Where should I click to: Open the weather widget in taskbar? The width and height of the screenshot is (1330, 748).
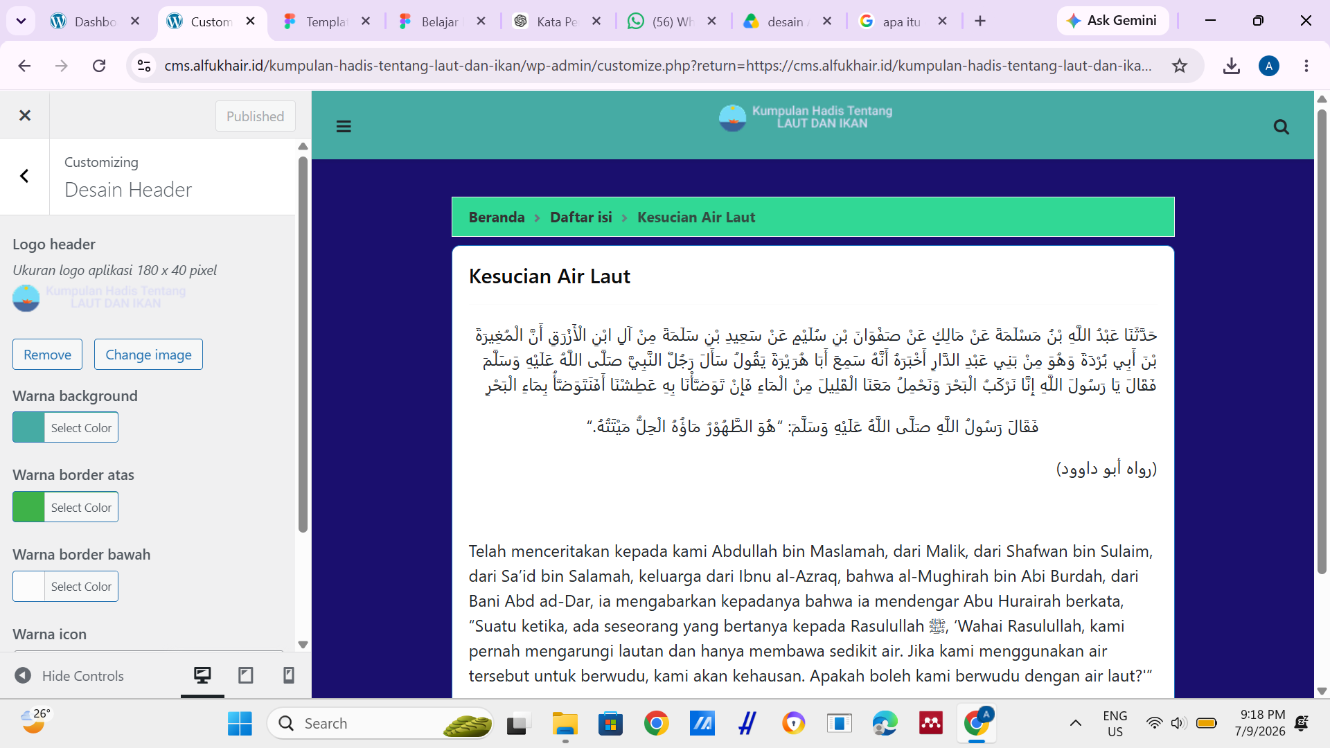pos(35,722)
